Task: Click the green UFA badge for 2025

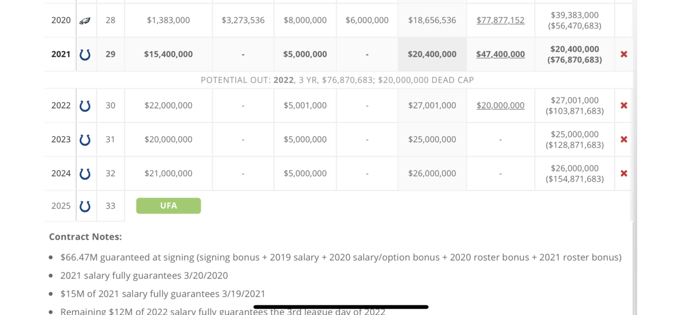Action: click(168, 206)
